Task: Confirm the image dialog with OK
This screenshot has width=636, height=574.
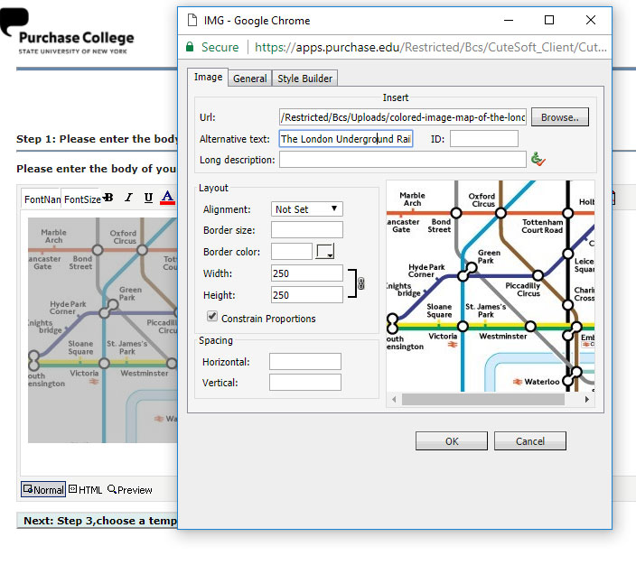Action: 452,440
